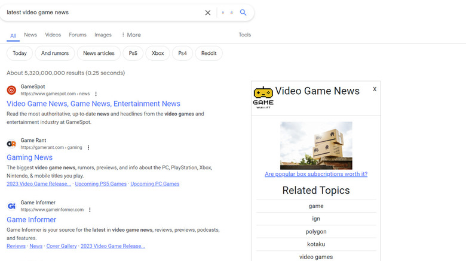Select the Reddit filter chip
This screenshot has width=466, height=261.
pos(209,54)
